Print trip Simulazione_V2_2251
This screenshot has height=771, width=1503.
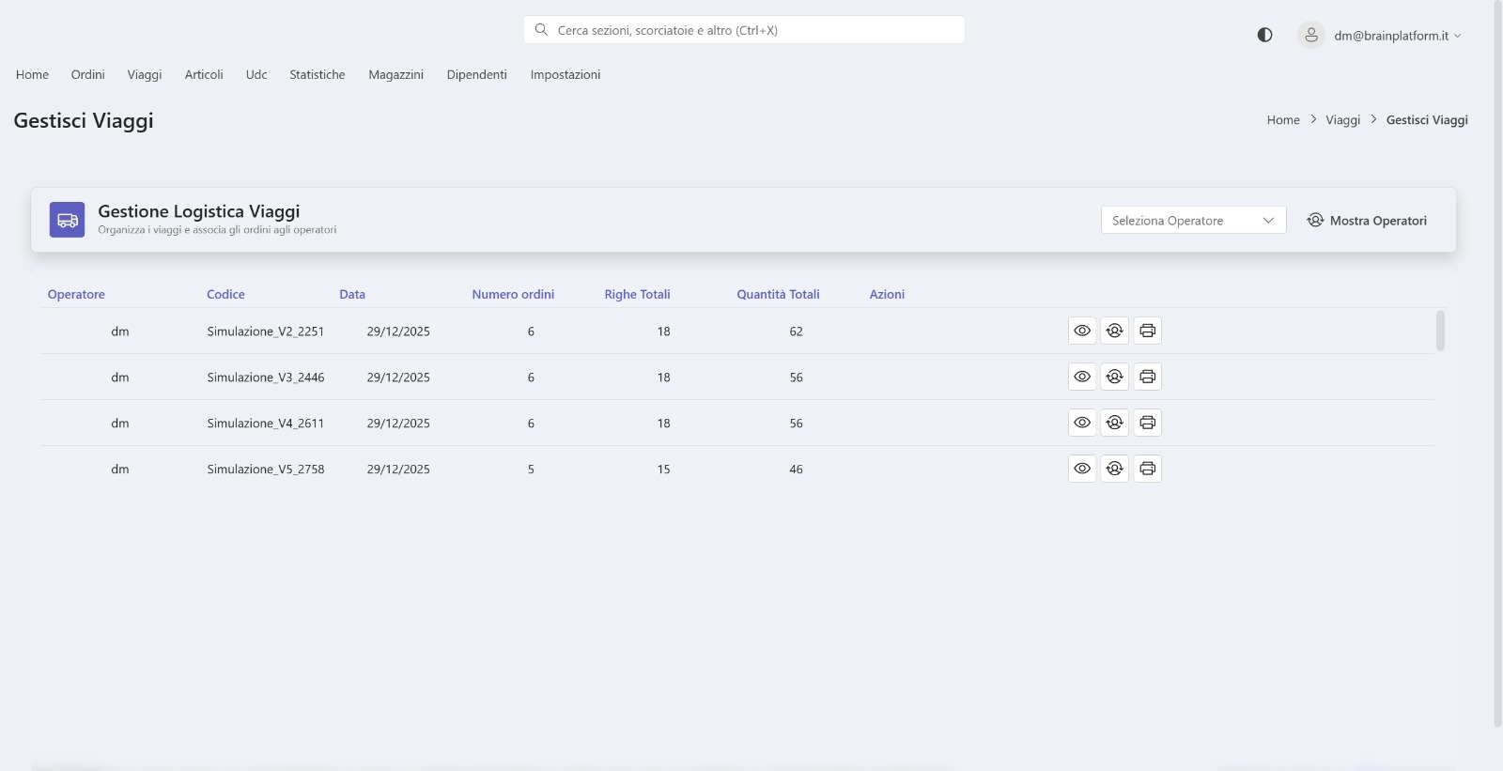click(1148, 331)
